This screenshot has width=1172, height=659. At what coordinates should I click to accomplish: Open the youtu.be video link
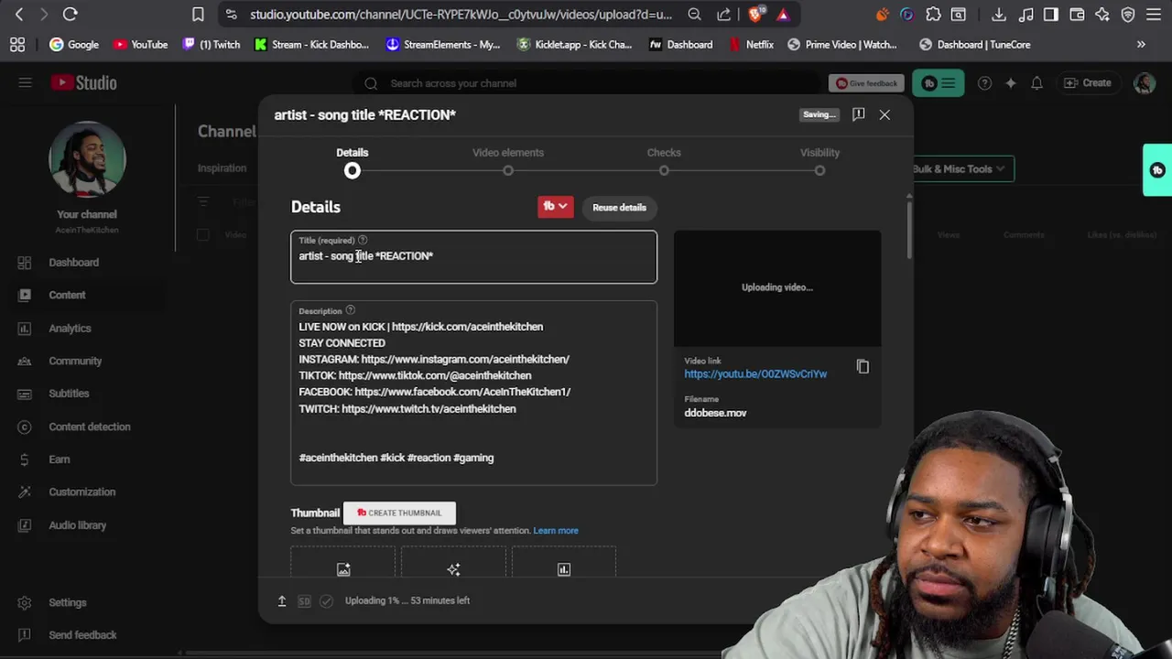(755, 373)
